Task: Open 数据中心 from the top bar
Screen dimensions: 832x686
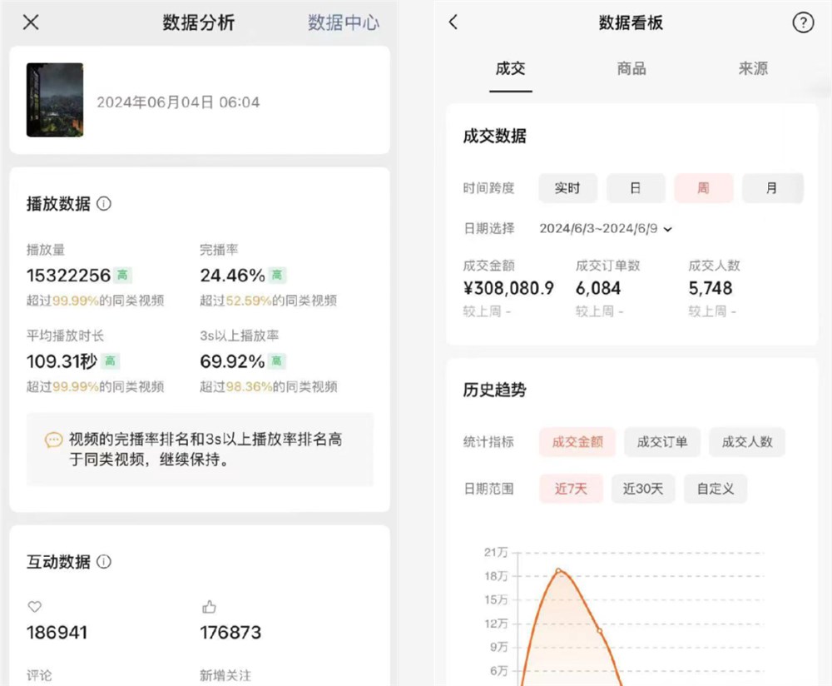Action: click(x=343, y=22)
